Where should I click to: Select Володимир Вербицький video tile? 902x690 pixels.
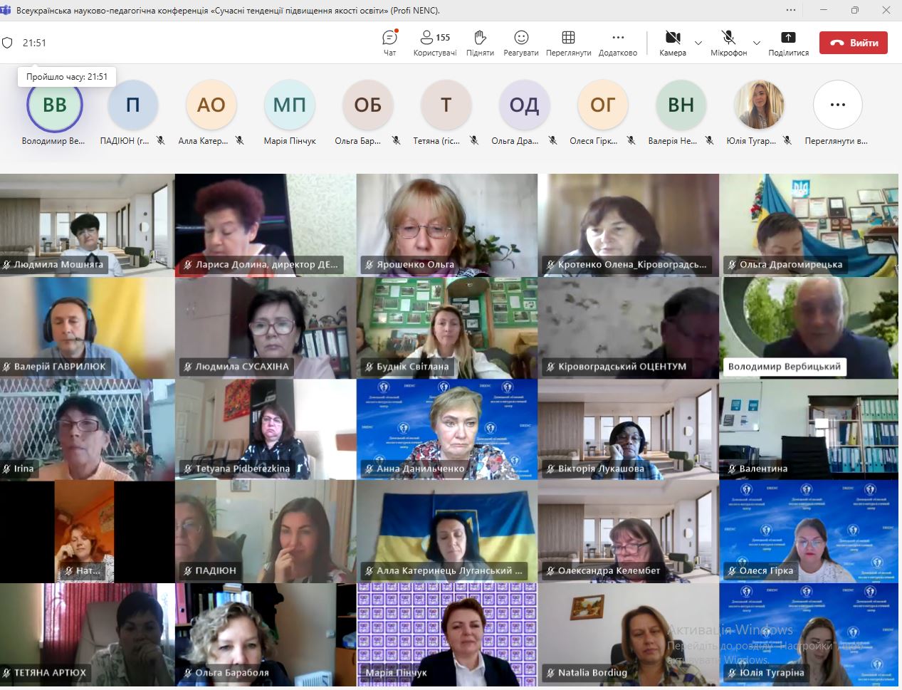[x=809, y=328]
